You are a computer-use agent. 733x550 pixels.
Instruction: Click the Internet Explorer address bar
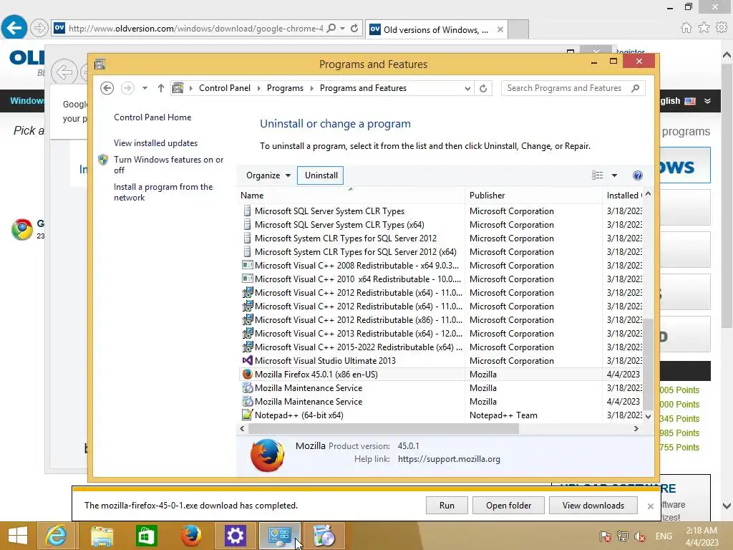pos(195,29)
